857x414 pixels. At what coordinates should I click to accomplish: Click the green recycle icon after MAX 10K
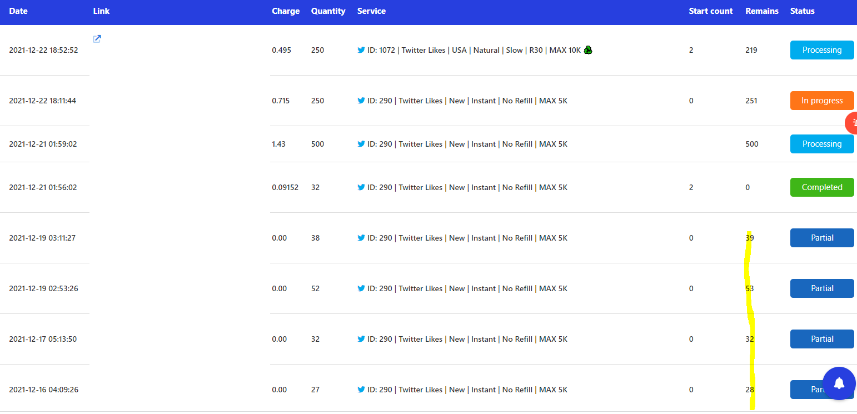coord(588,50)
